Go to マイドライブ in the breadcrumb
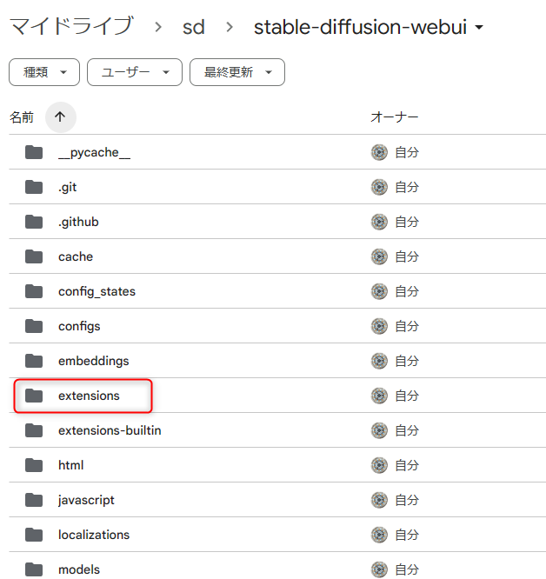 point(71,27)
